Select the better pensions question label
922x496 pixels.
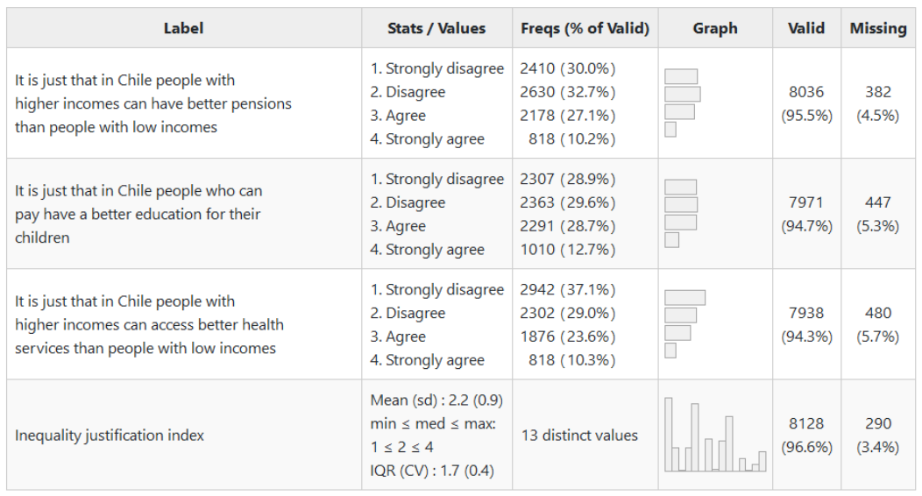click(x=153, y=103)
